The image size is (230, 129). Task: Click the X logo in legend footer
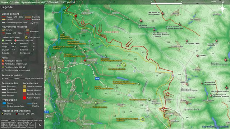click(40, 125)
